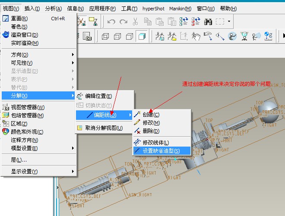Image resolution: width=285 pixels, height=216 pixels.
Task: Open 颜色和外观(C) menu entry
Action: click(39, 132)
